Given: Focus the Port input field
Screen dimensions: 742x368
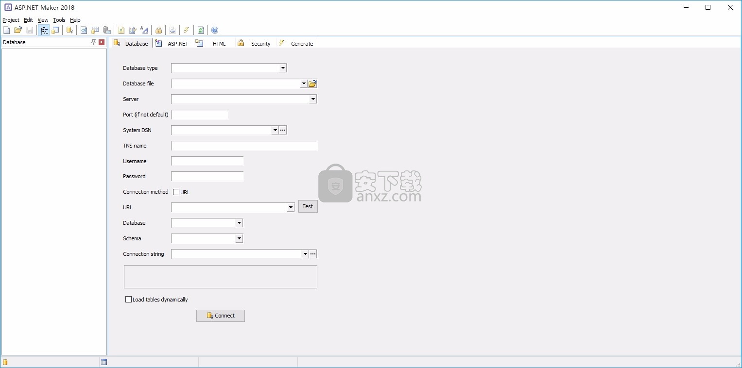Looking at the screenshot, I should pyautogui.click(x=200, y=115).
